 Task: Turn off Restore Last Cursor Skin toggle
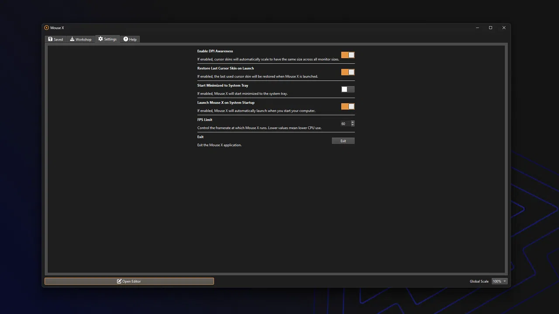[348, 72]
